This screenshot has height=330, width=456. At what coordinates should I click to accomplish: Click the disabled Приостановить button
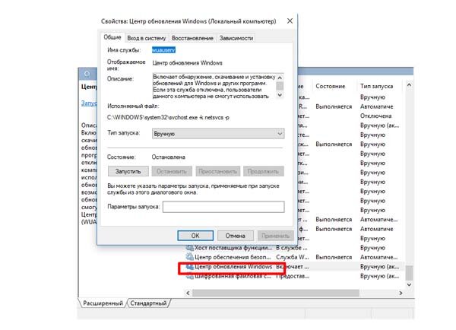pyautogui.click(x=218, y=171)
